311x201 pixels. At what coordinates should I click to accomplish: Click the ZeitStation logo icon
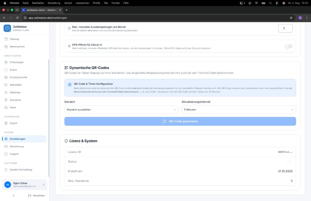pos(7,28)
